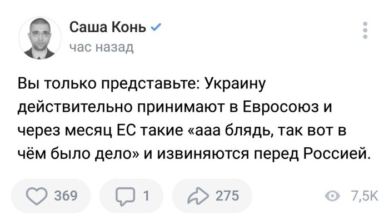The width and height of the screenshot is (389, 220).
Task: Open the three-dot post options menu
Action: 365,30
